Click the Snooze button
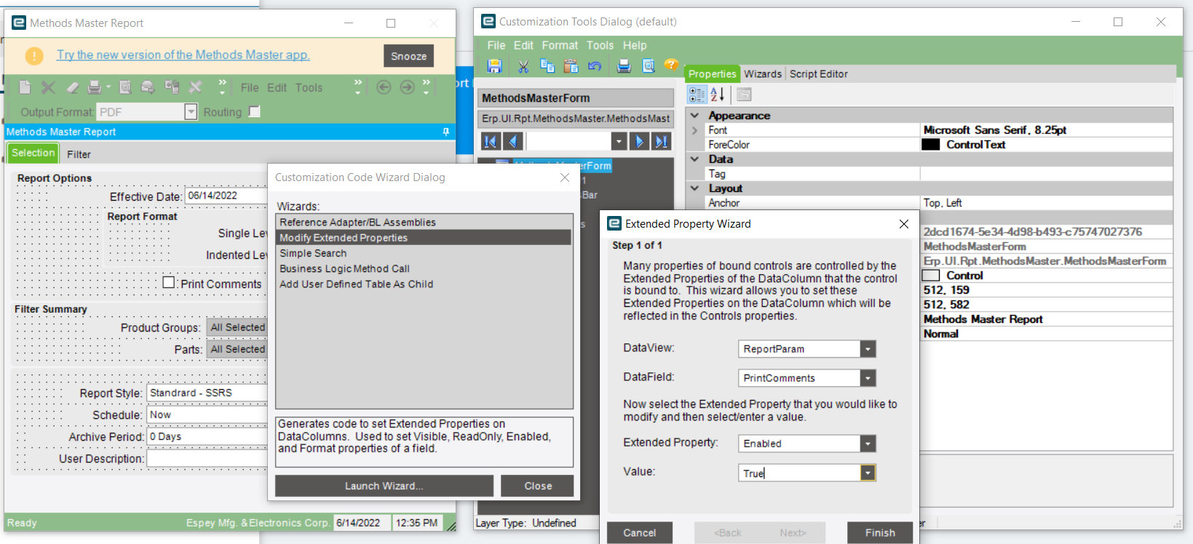Screen dimensions: 1193x544 (408, 56)
